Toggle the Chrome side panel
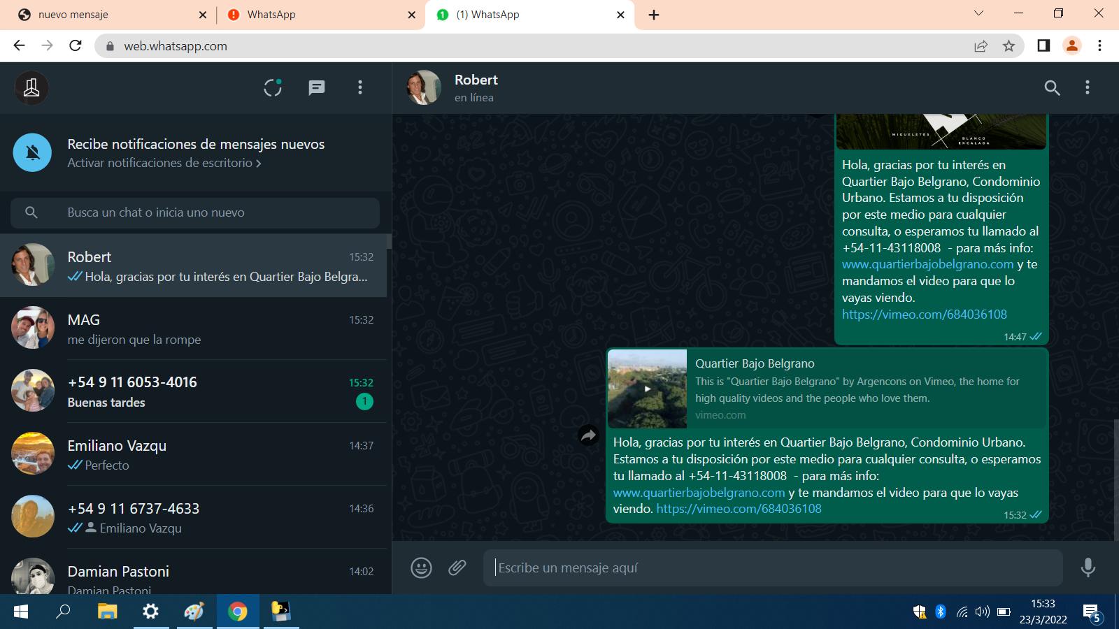This screenshot has width=1119, height=629. [1043, 46]
